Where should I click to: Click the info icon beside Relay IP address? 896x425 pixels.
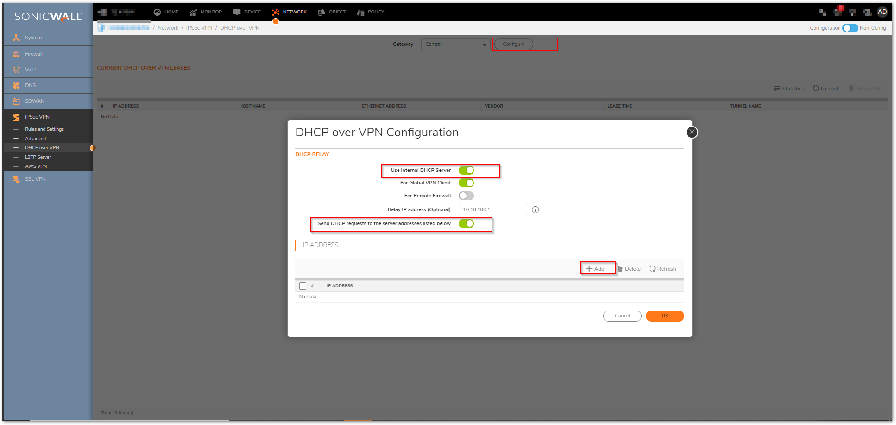[535, 210]
